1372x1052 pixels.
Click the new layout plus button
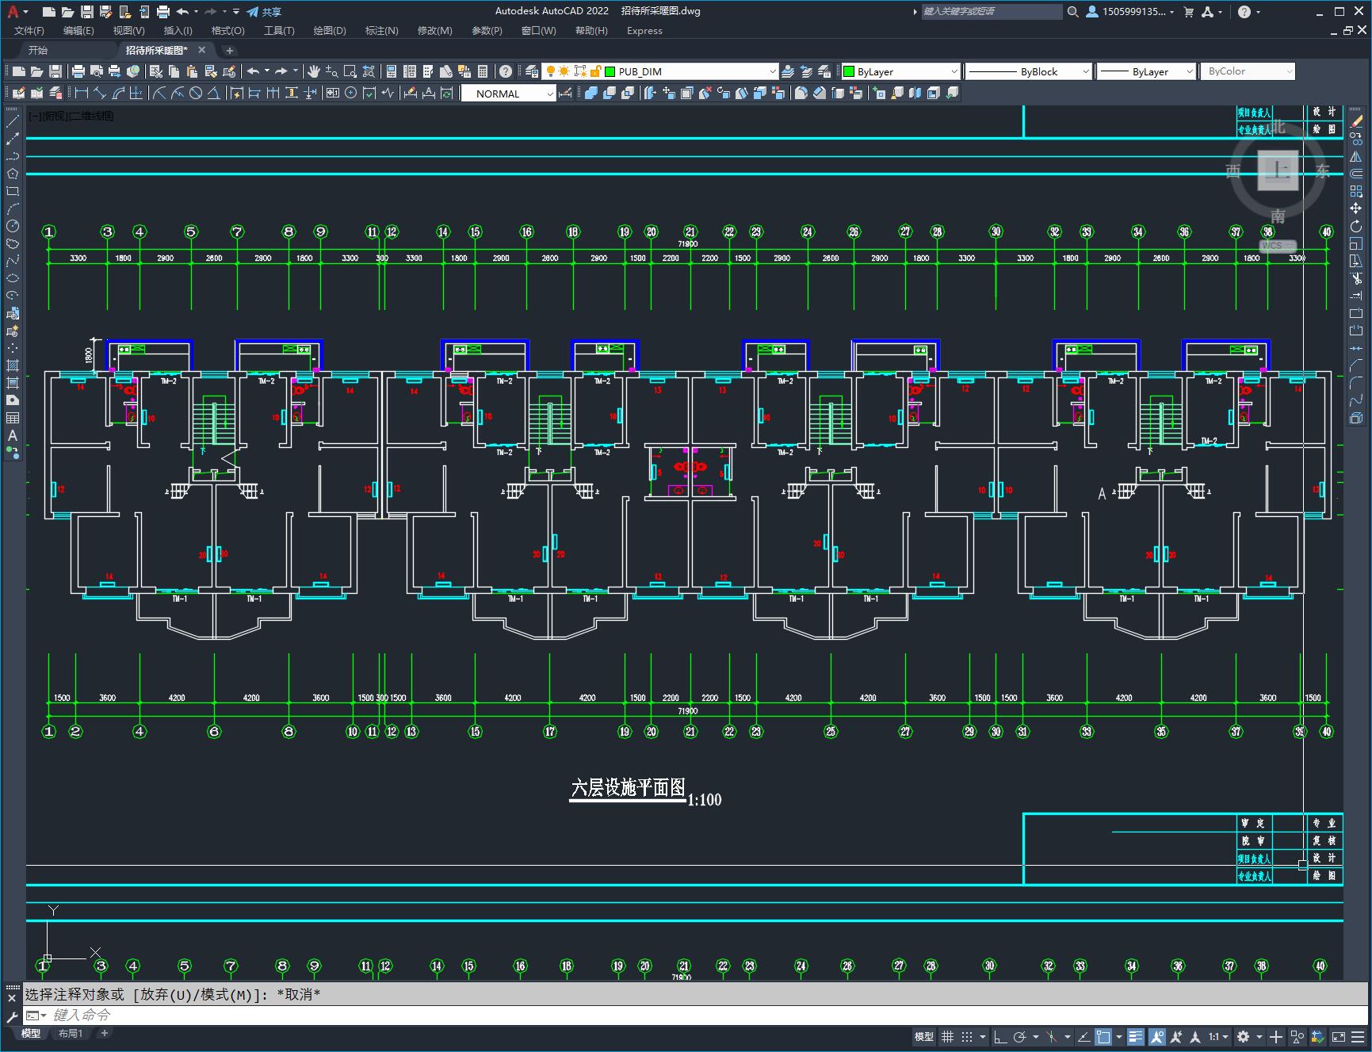tap(104, 1033)
